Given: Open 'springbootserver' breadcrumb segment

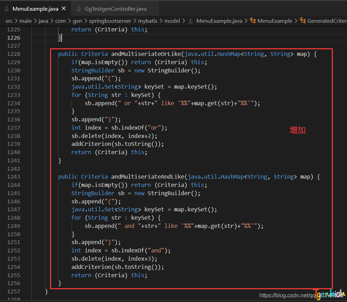Looking at the screenshot, I should point(110,21).
